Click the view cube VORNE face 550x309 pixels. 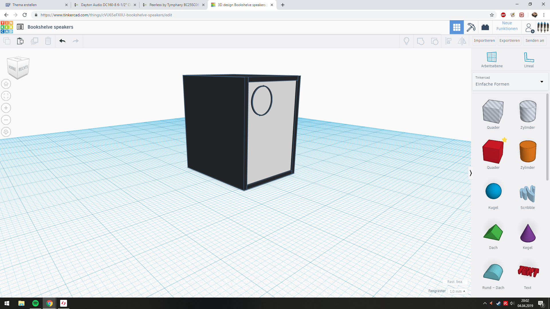[x=12, y=68]
